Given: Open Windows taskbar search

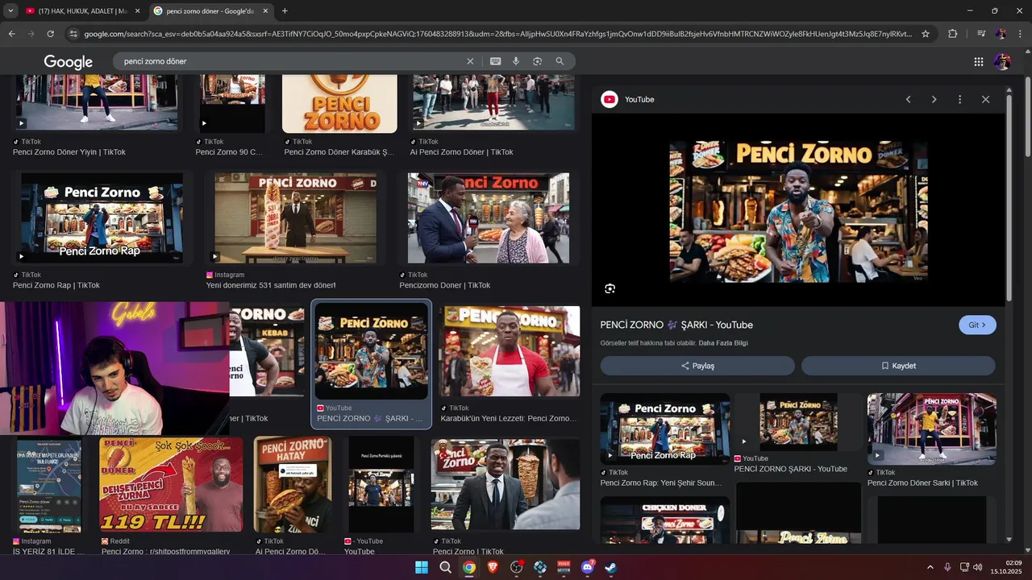Looking at the screenshot, I should [x=445, y=567].
